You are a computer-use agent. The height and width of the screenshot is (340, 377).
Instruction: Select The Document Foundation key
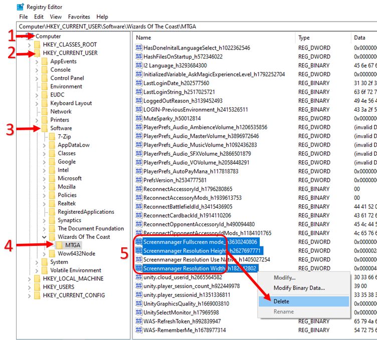click(91, 228)
